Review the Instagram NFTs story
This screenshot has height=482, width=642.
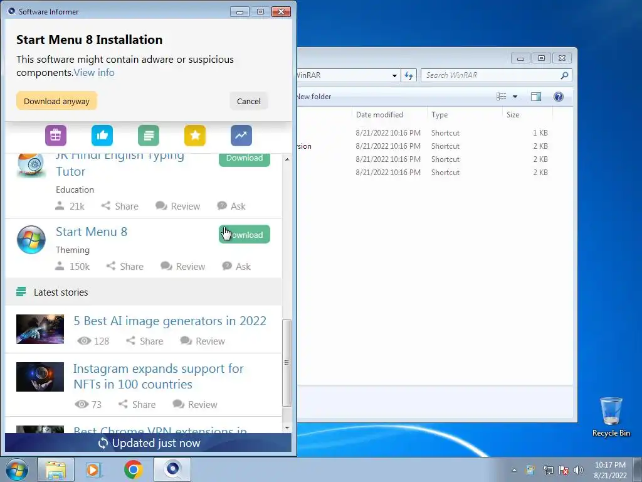pyautogui.click(x=195, y=404)
